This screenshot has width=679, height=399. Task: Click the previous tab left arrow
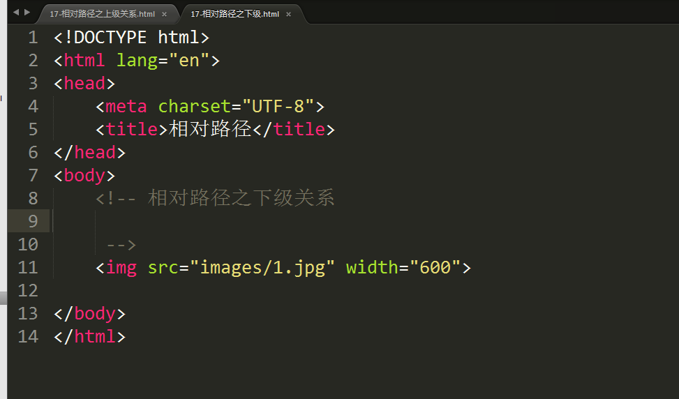[16, 12]
